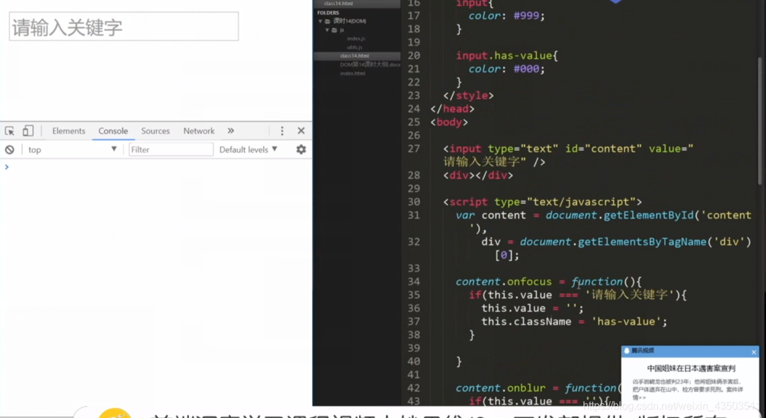Open the Elements tab in DevTools
Screen dimensions: 766x418
pos(69,131)
